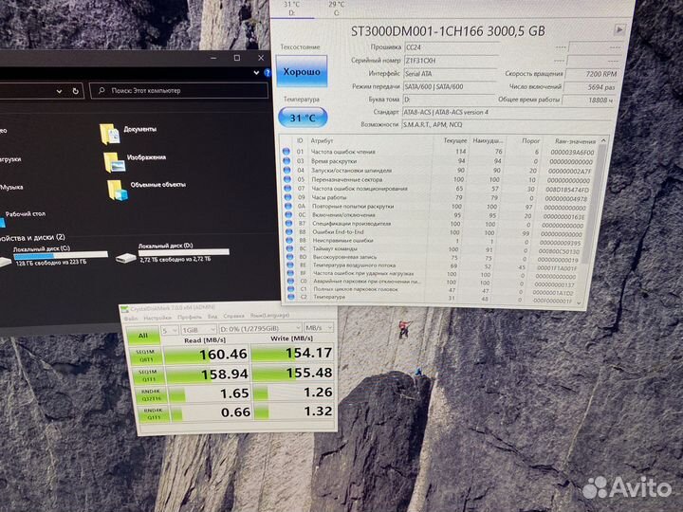Click status circle for Таймаут команды
Viewport: 683px width, 512px height.
(x=289, y=248)
